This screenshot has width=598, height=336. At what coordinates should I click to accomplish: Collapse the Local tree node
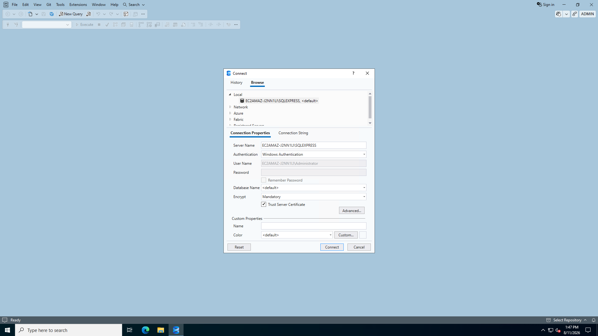coord(230,94)
